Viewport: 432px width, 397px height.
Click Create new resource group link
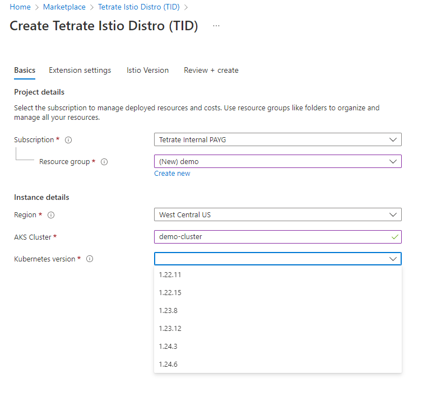click(x=172, y=174)
